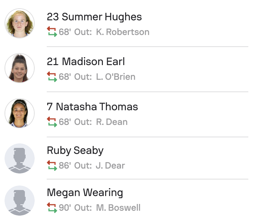Click substitution icon beside R. Dean
The width and height of the screenshot is (257, 219).
(52, 122)
